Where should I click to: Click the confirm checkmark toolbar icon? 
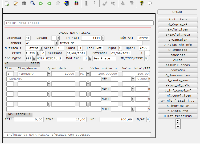coord(105,3)
